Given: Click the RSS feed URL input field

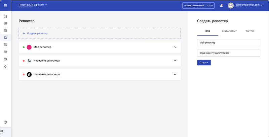Looking at the screenshot, I should click(x=228, y=53).
